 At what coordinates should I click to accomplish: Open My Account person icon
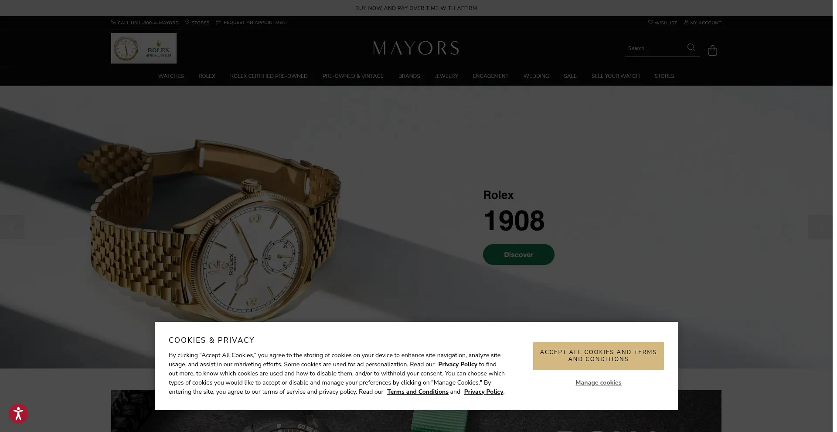[x=686, y=22]
